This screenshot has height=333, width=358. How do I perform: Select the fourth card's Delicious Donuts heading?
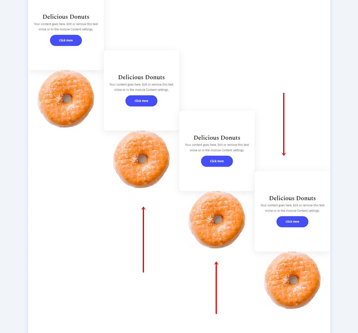292,198
